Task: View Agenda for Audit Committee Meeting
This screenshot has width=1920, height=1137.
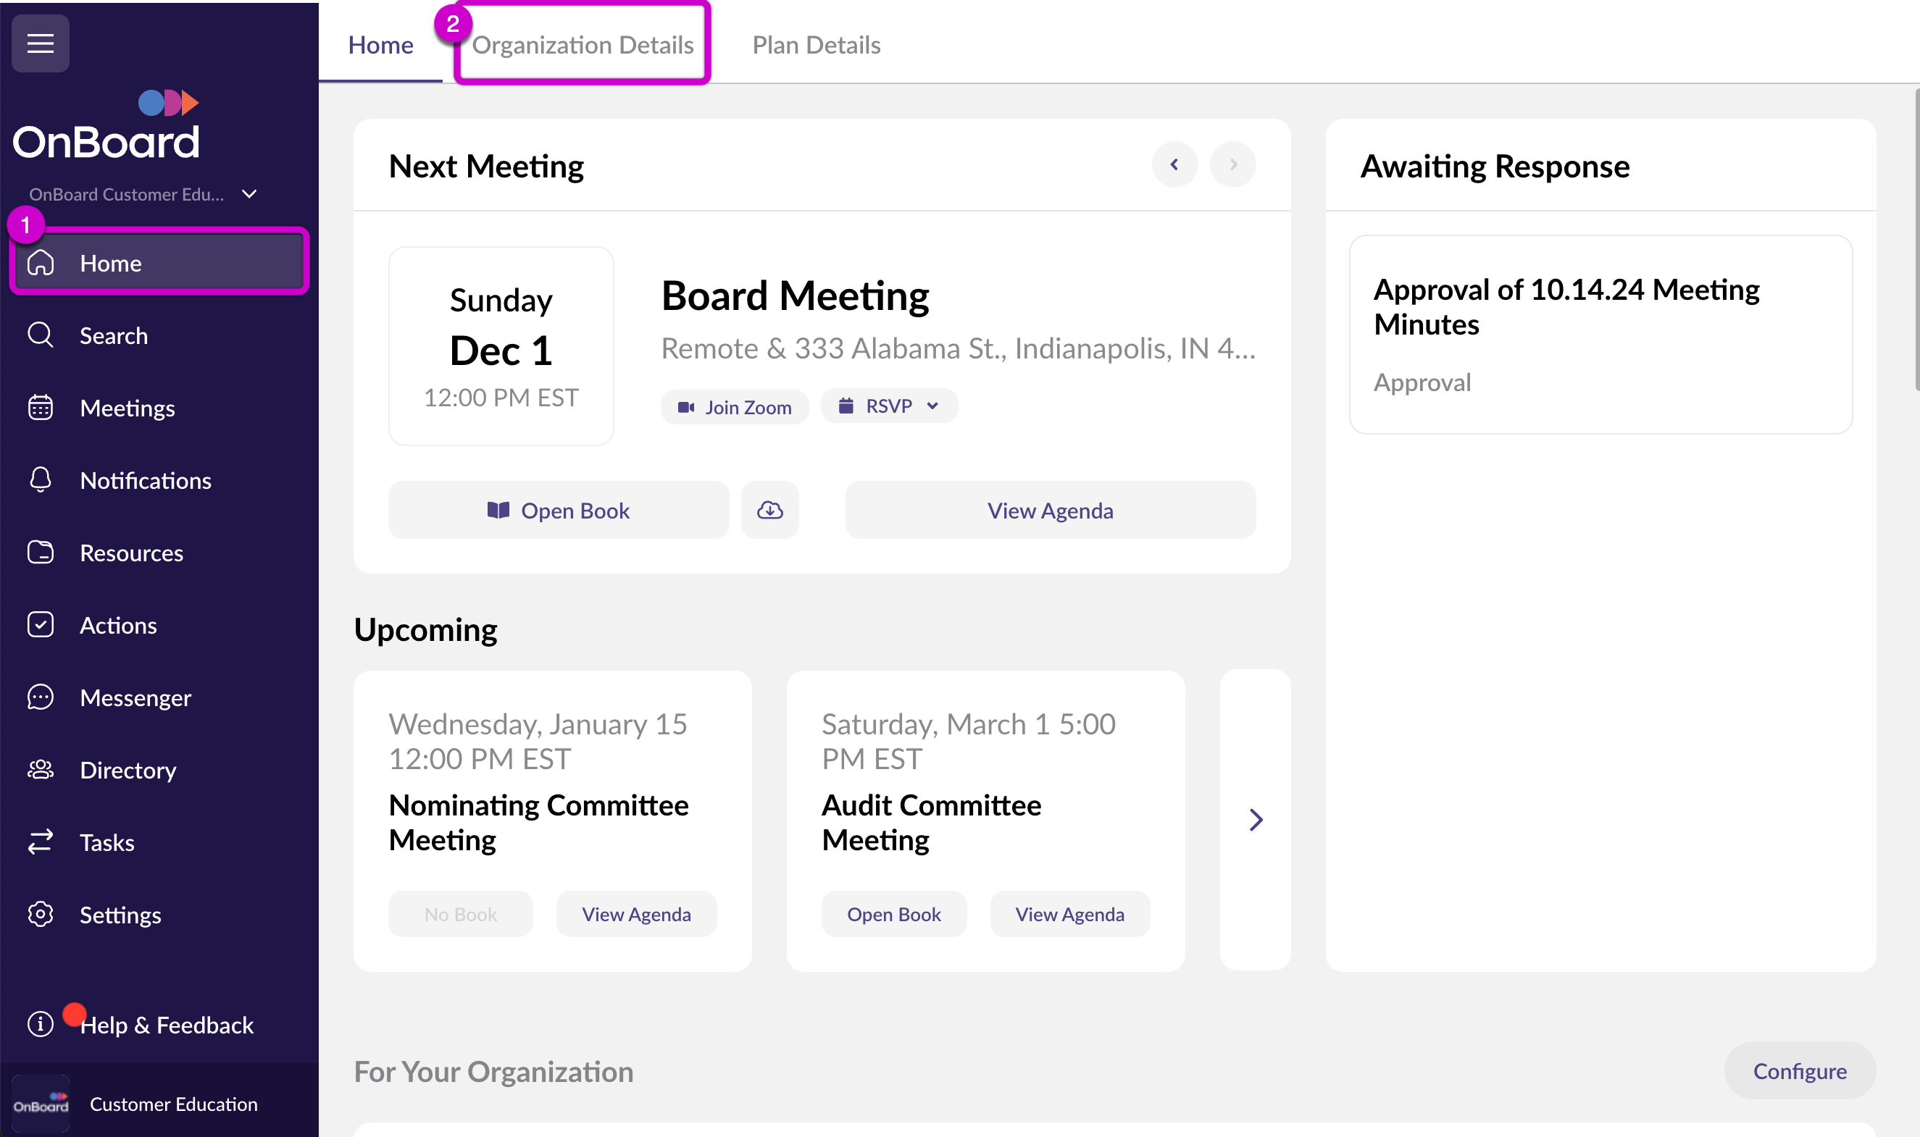Action: click(x=1070, y=914)
